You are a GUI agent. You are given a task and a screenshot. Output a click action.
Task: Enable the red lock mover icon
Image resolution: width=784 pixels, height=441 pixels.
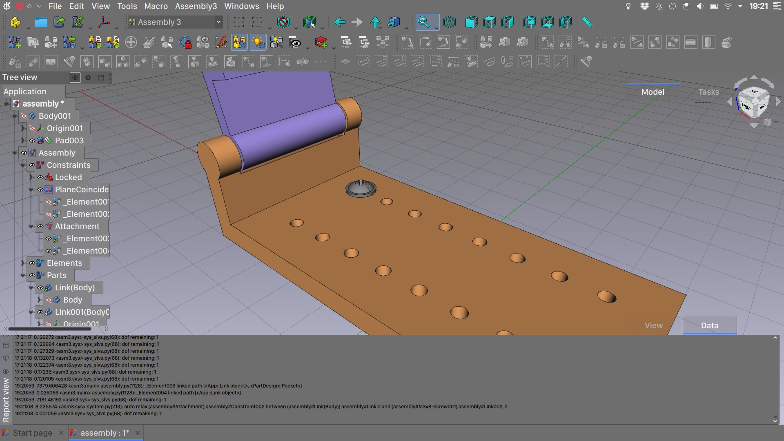click(185, 42)
